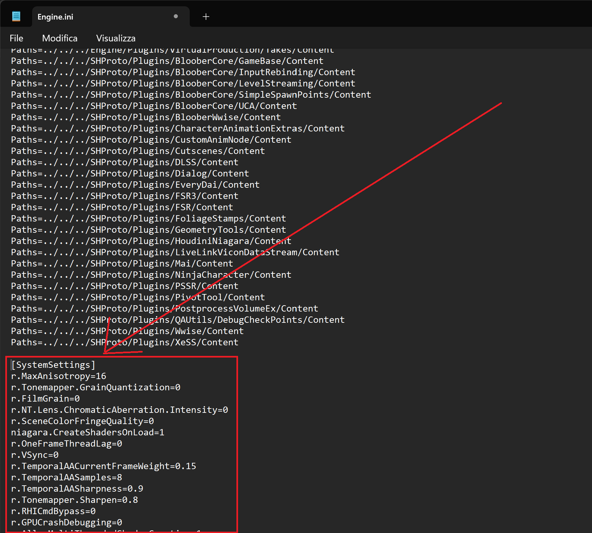592x533 pixels.
Task: Click the Cutscenes/Content path line
Action: [138, 151]
